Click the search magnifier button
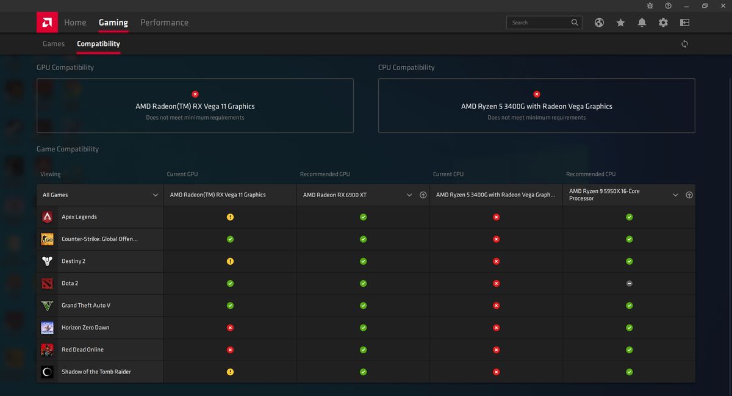 pyautogui.click(x=574, y=22)
